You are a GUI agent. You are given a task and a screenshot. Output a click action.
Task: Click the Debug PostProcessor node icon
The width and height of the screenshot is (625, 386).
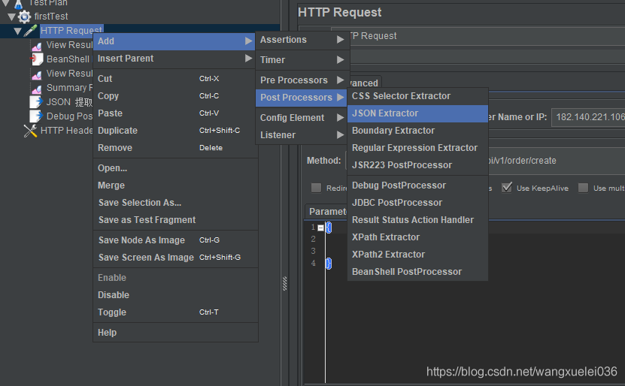click(35, 116)
